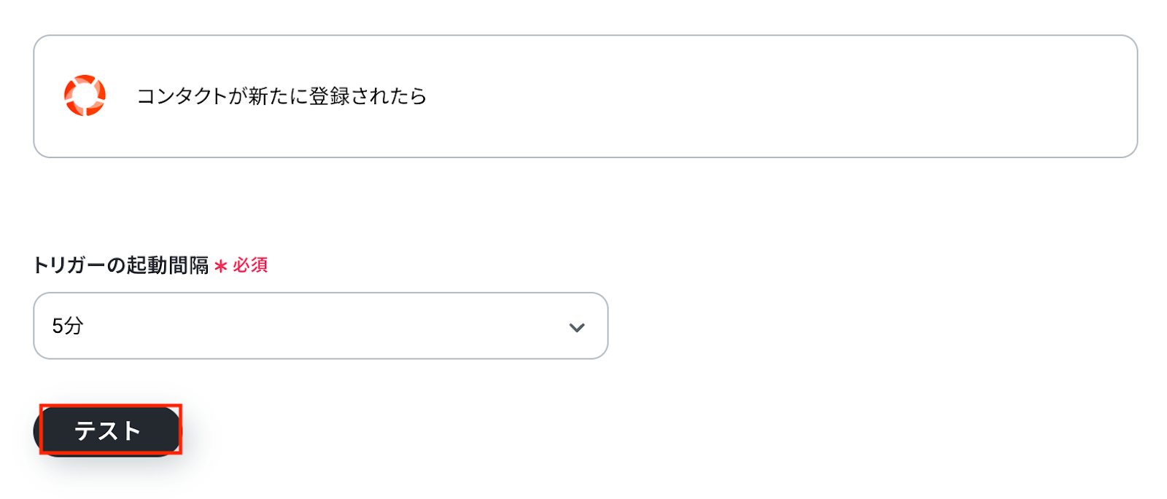Click the 起動間隔 part of the label
1167x499 pixels.
(168, 265)
